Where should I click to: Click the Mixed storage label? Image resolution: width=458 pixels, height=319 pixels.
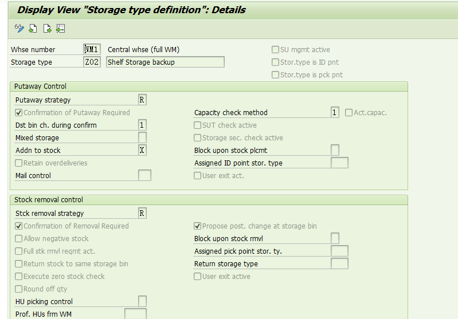[37, 138]
